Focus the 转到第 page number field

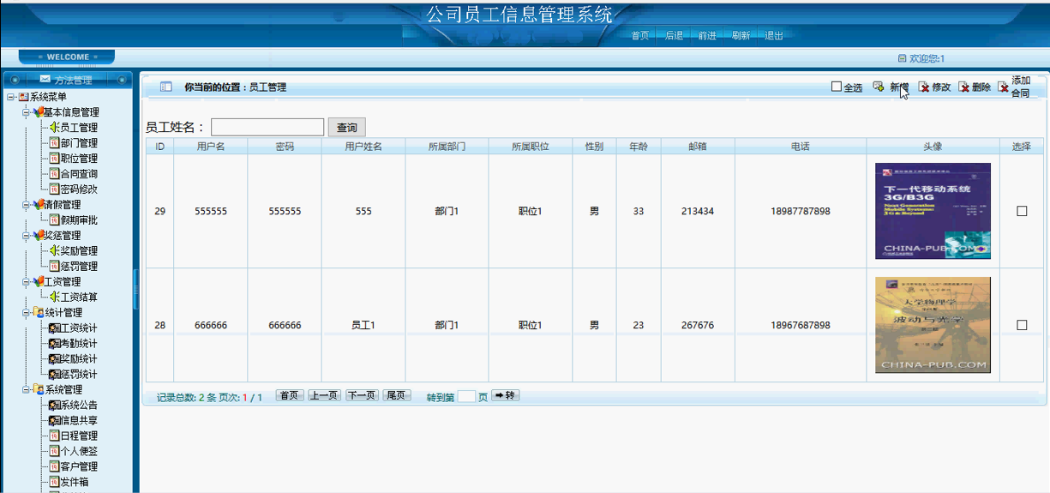pos(466,396)
